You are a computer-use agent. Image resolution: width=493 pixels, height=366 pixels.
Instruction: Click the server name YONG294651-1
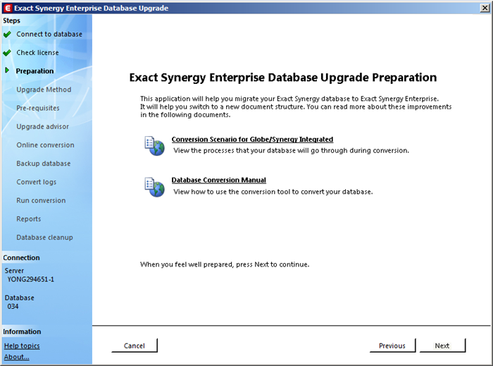[x=31, y=279]
